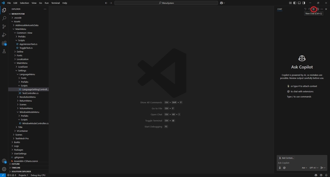Open the GPT-4.1 model picker dropdown
The height and width of the screenshot is (177, 330).
tap(314, 168)
